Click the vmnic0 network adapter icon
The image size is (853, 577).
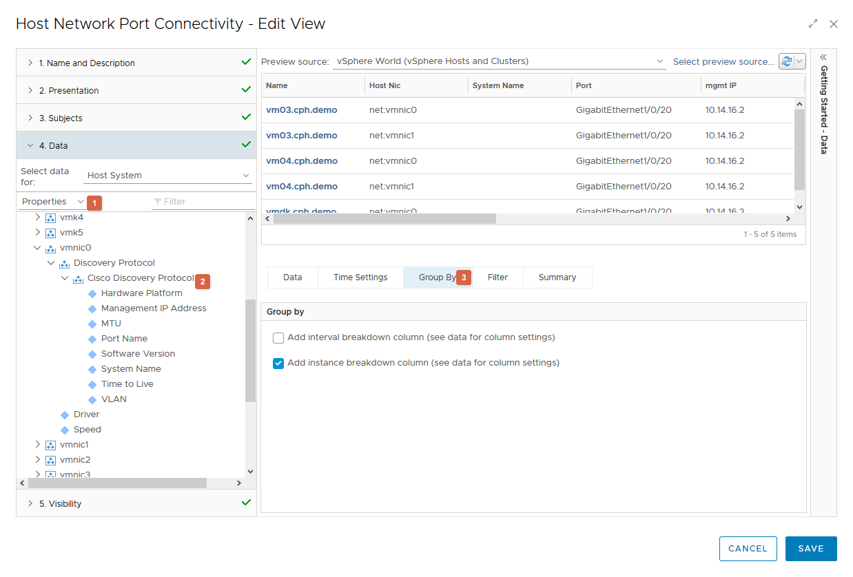tap(50, 248)
